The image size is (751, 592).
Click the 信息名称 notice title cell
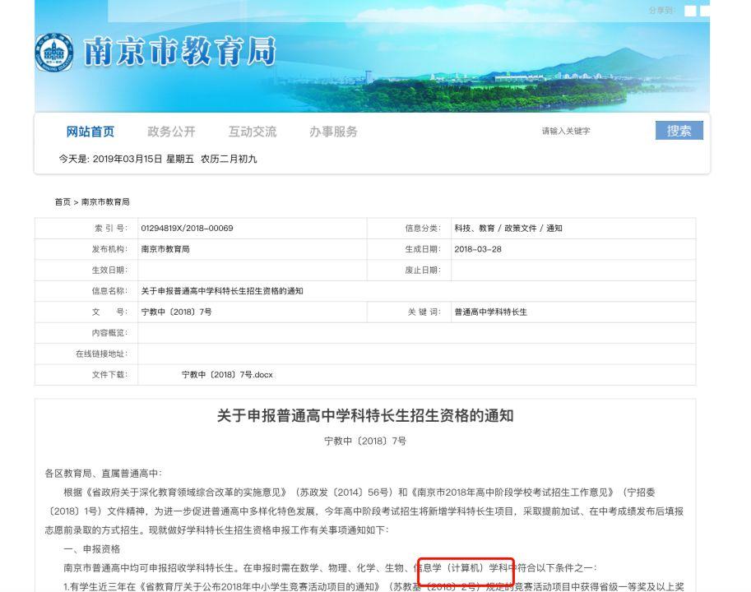point(222,291)
